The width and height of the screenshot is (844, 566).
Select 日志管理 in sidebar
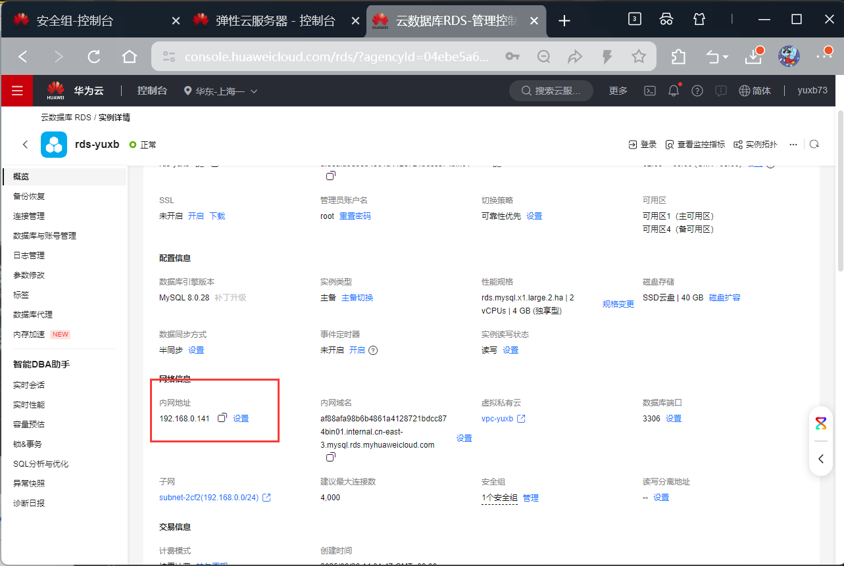click(29, 255)
